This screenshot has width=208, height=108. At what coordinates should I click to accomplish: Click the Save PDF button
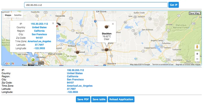[x=83, y=99]
